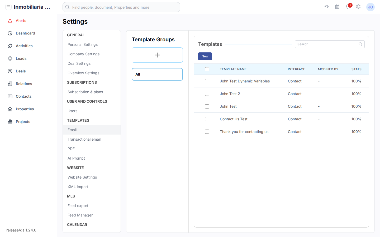Open the calendar icon in top bar
Screen dimensions: 380x237
[x=337, y=7]
